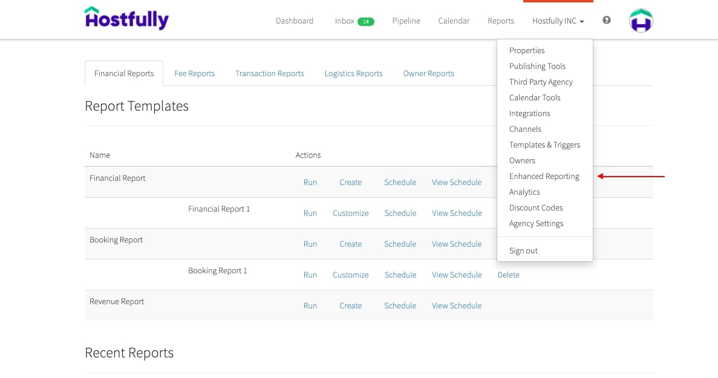Go to the Dashboard
Viewport: 718px width, 378px height.
(x=295, y=21)
